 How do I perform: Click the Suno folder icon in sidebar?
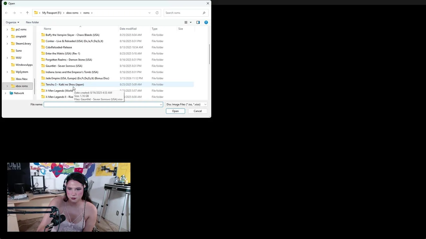13,50
